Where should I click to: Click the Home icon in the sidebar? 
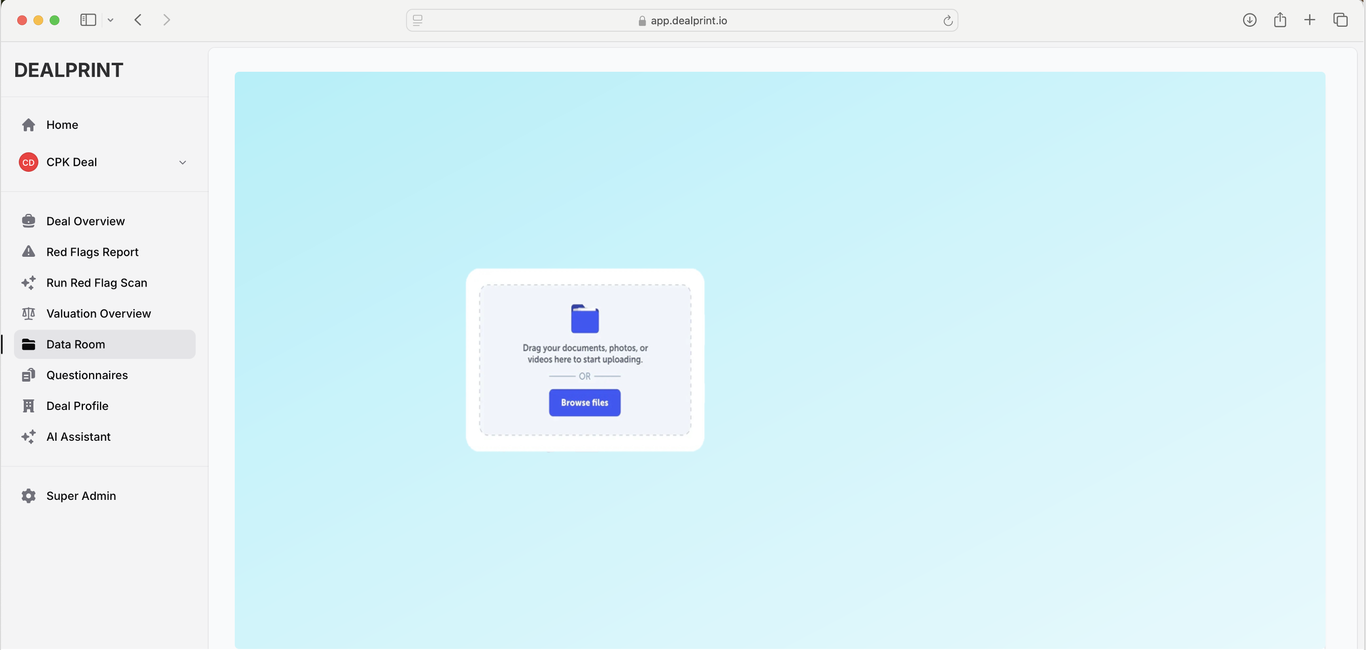29,124
